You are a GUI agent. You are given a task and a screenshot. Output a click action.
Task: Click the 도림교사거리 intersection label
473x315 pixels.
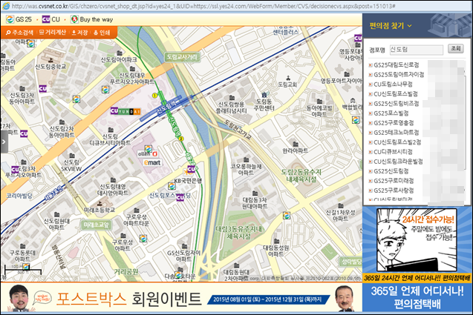182,56
